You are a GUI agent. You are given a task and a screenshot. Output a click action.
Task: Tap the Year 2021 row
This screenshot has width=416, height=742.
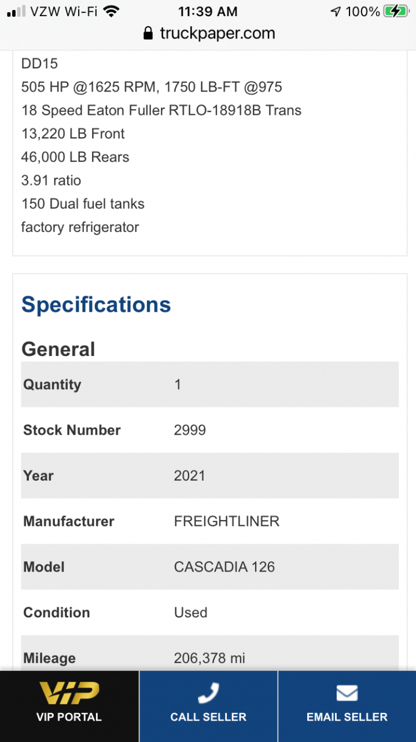click(210, 475)
